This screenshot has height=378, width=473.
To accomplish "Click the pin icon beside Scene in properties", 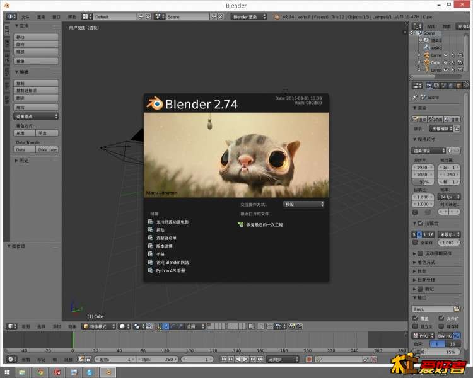I will (415, 97).
